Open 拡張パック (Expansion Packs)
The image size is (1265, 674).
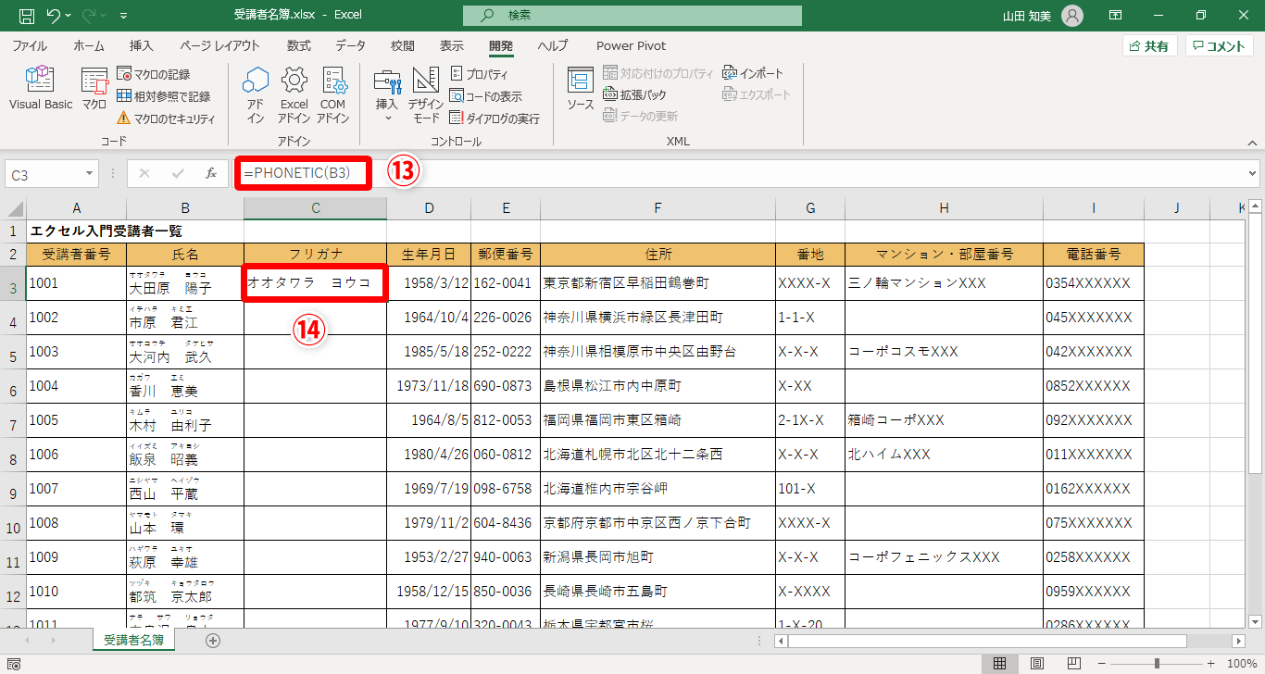click(x=634, y=94)
